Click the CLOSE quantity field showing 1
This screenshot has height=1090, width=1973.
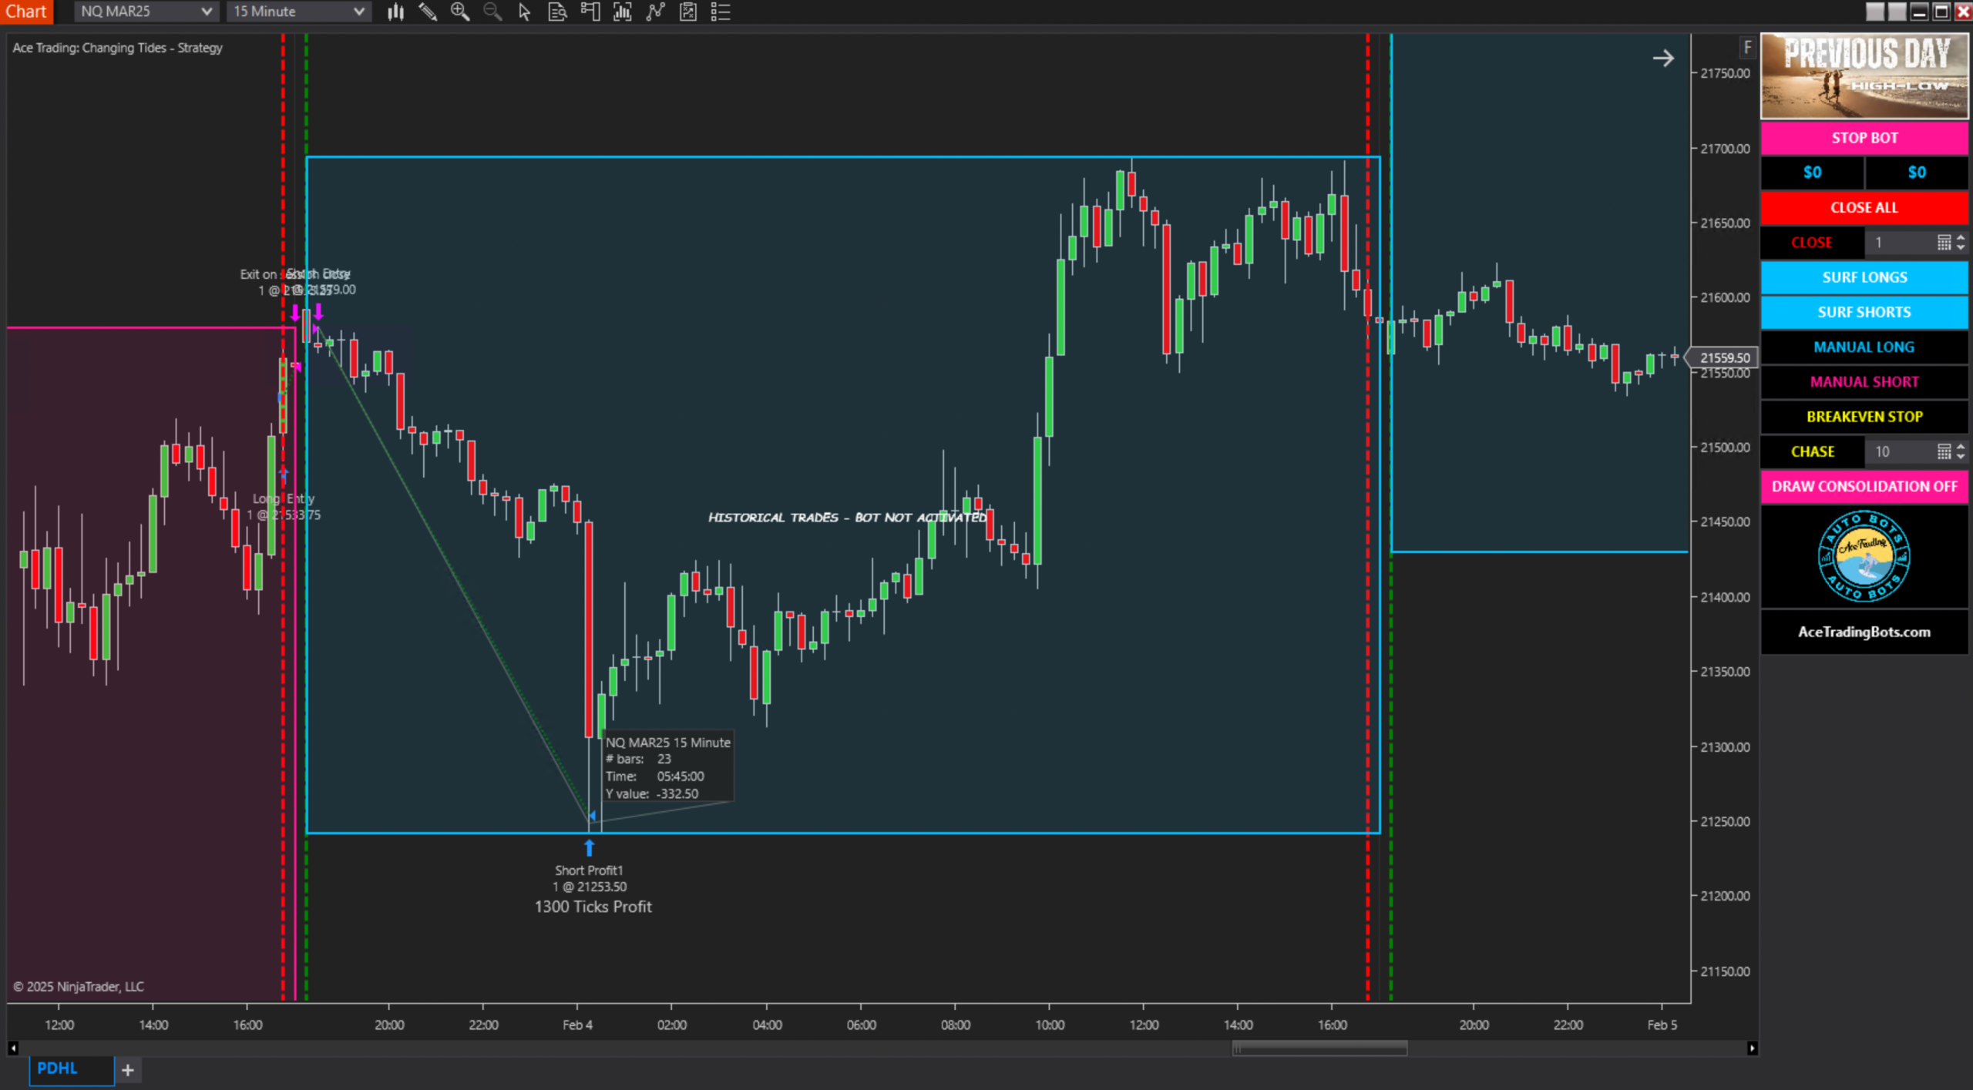click(1901, 243)
